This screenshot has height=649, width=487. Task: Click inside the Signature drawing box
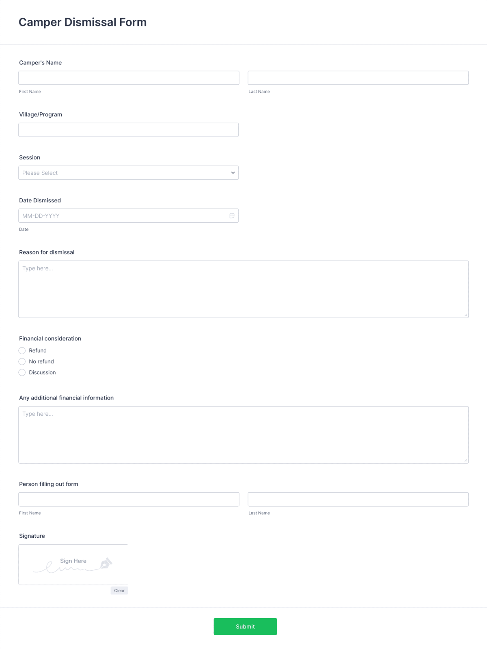[73, 564]
